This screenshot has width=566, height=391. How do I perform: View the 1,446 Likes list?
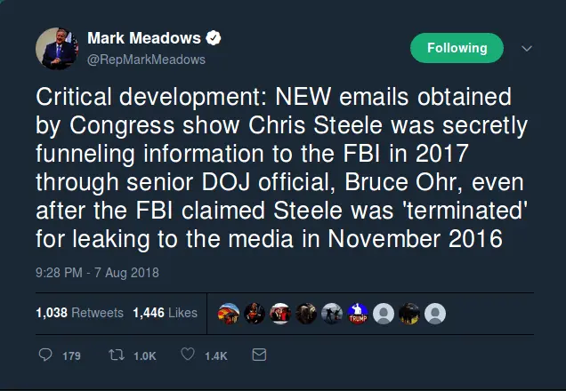(x=165, y=313)
